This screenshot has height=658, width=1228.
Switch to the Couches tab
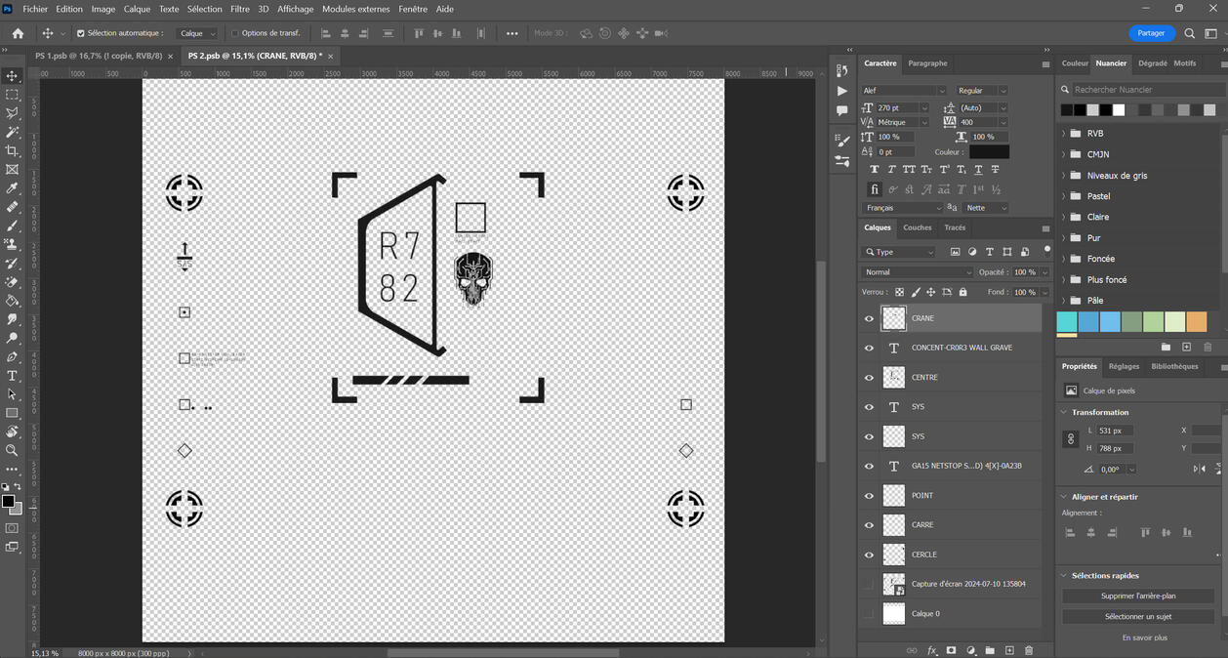point(917,227)
